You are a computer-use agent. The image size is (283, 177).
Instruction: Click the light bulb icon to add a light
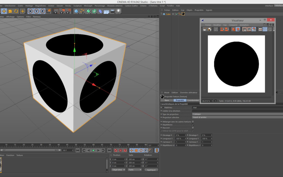click(119, 11)
